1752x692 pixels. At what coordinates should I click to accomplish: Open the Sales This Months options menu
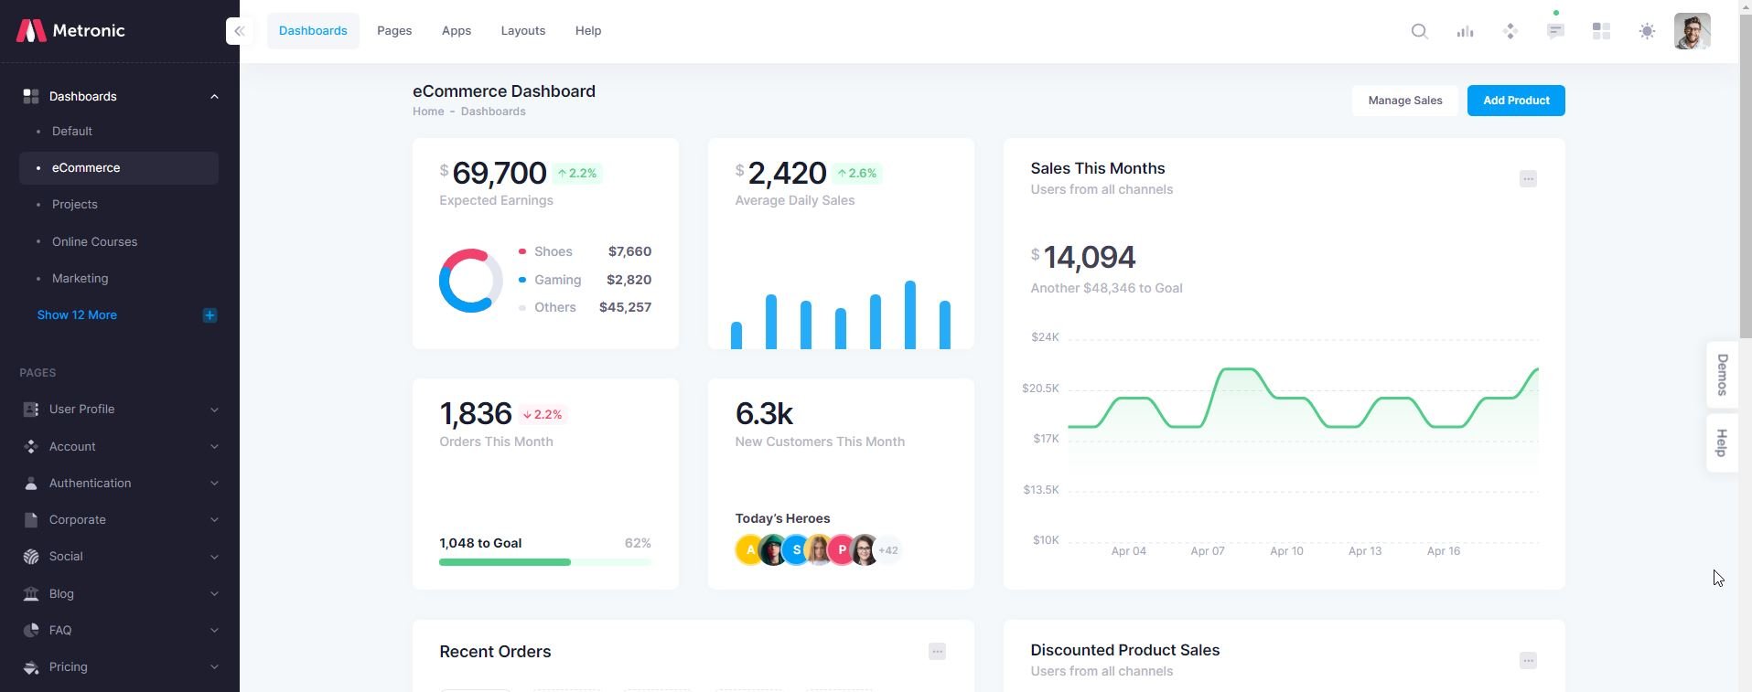(1528, 179)
